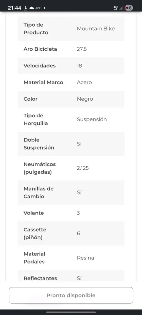Image resolution: width=142 pixels, height=315 pixels.
Task: Tap the Mountain Bike value
Action: 96,29
